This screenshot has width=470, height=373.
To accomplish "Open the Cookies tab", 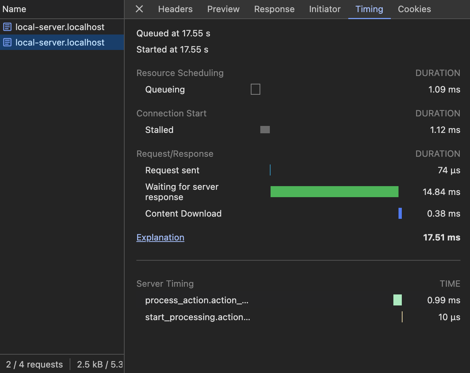I will (414, 9).
